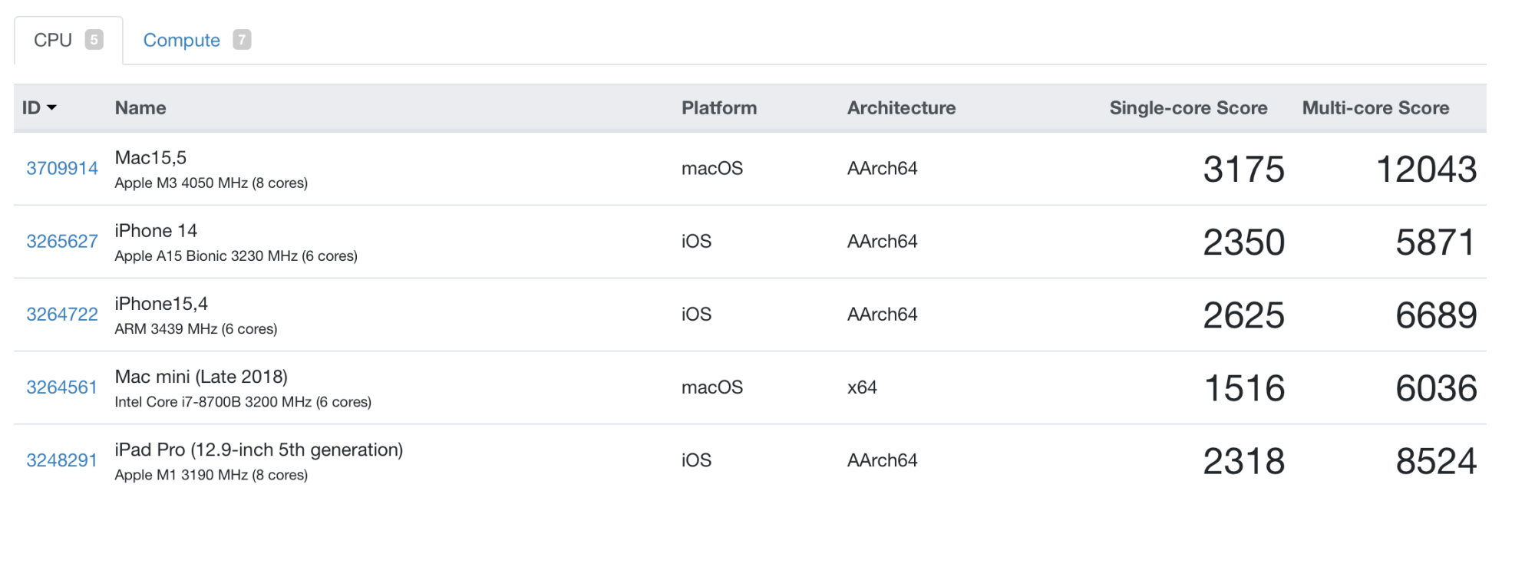This screenshot has width=1535, height=580.
Task: Select the Mac15,5 device name
Action: [150, 158]
